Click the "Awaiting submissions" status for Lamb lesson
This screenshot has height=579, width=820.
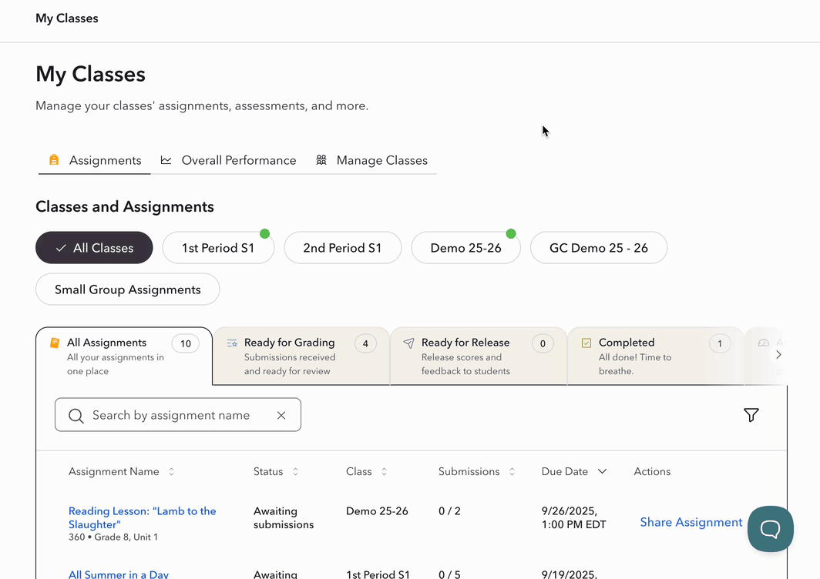284,518
